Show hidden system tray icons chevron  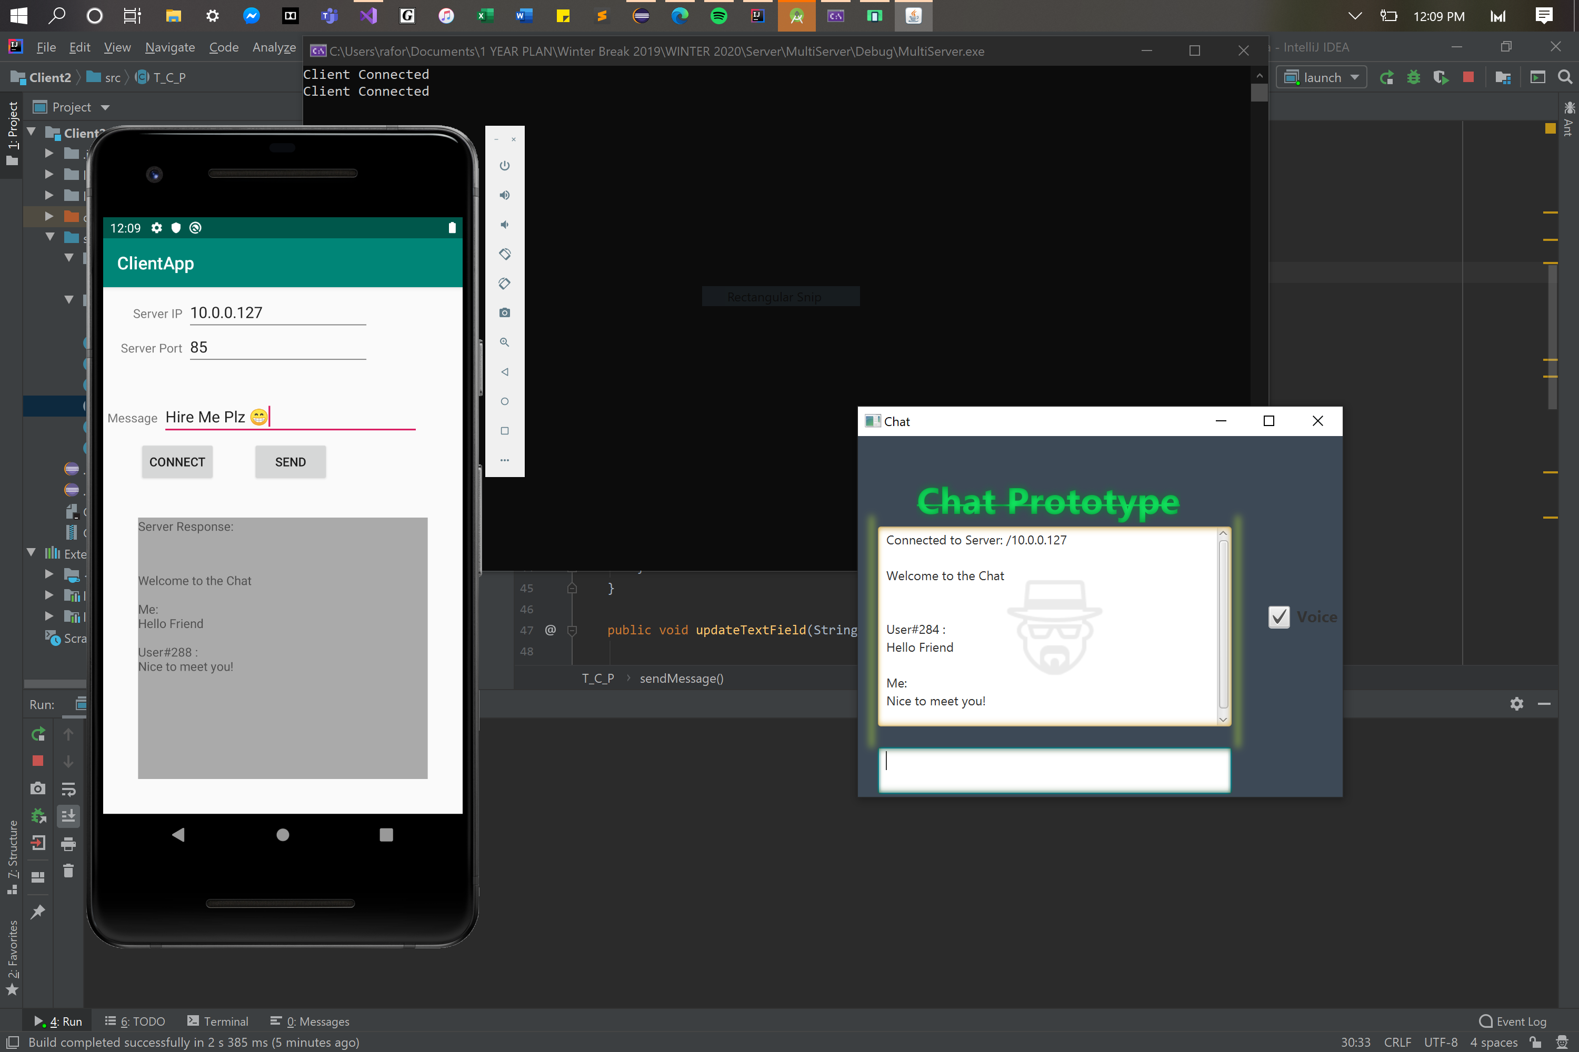(x=1355, y=16)
